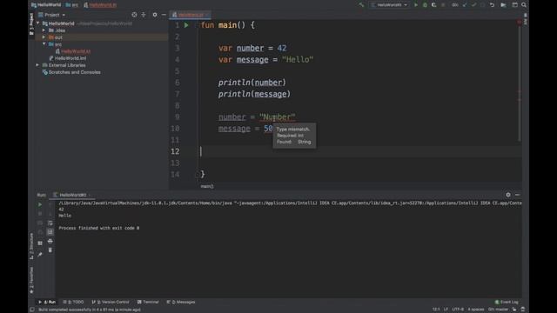Open the Messages tool window
The width and height of the screenshot is (557, 313).
(181, 302)
